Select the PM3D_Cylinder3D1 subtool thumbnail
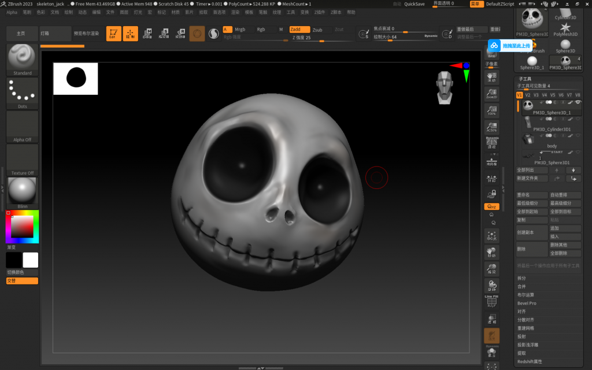 tap(528, 122)
